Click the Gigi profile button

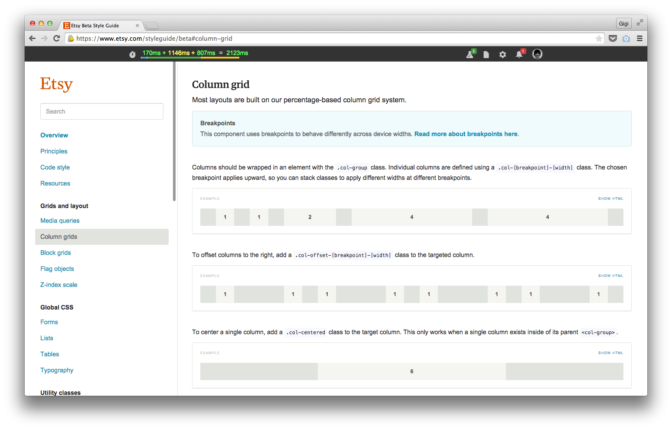623,24
